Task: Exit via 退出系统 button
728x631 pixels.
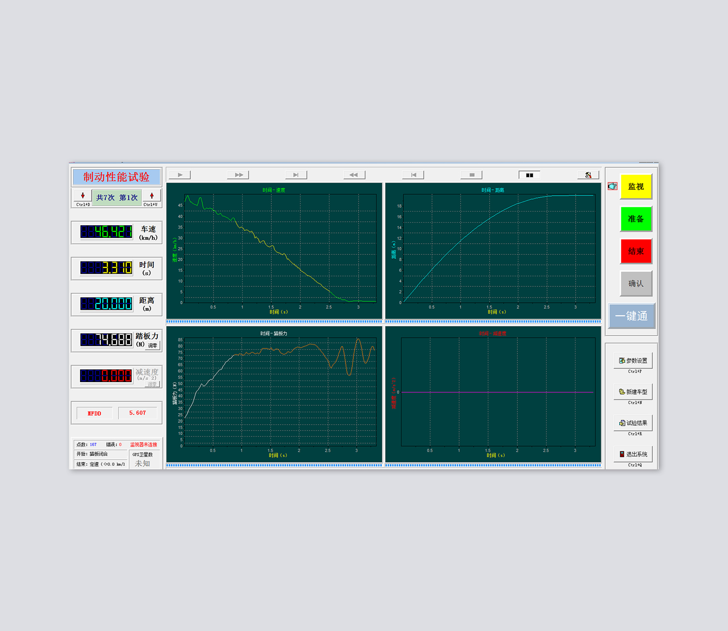Action: 633,454
